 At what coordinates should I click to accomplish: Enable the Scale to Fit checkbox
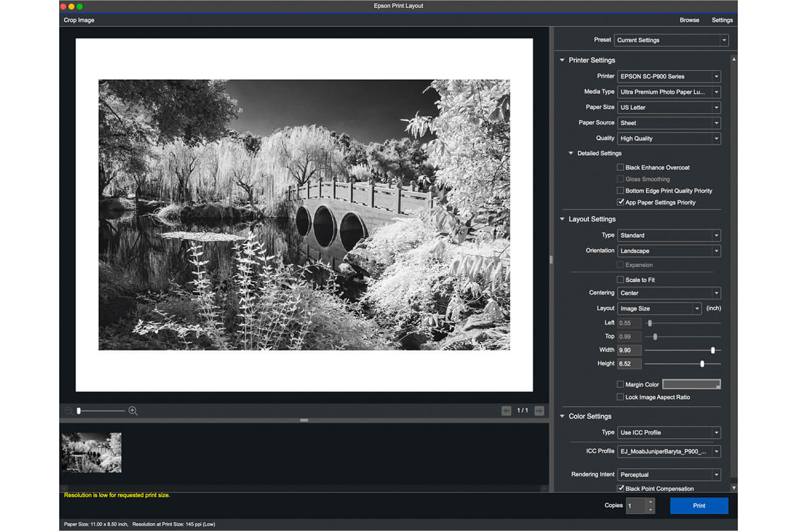pyautogui.click(x=621, y=280)
